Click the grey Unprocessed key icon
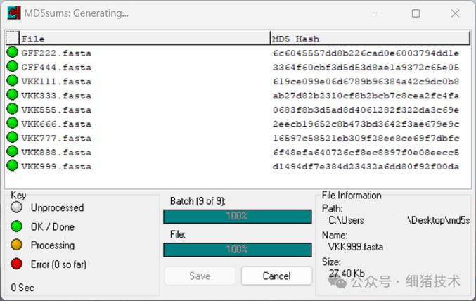The image size is (476, 301). pos(16,207)
